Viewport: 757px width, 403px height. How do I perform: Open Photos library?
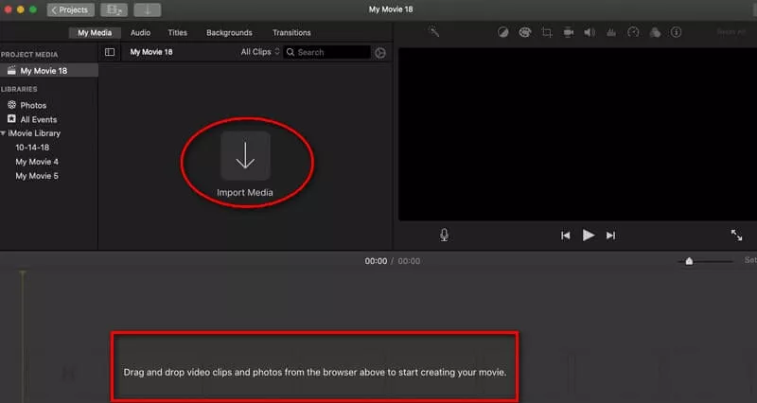coord(27,105)
